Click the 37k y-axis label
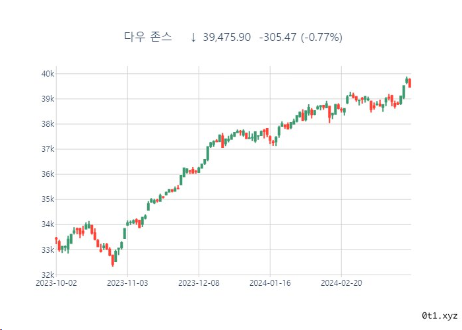The width and height of the screenshot is (462, 330). click(x=48, y=149)
